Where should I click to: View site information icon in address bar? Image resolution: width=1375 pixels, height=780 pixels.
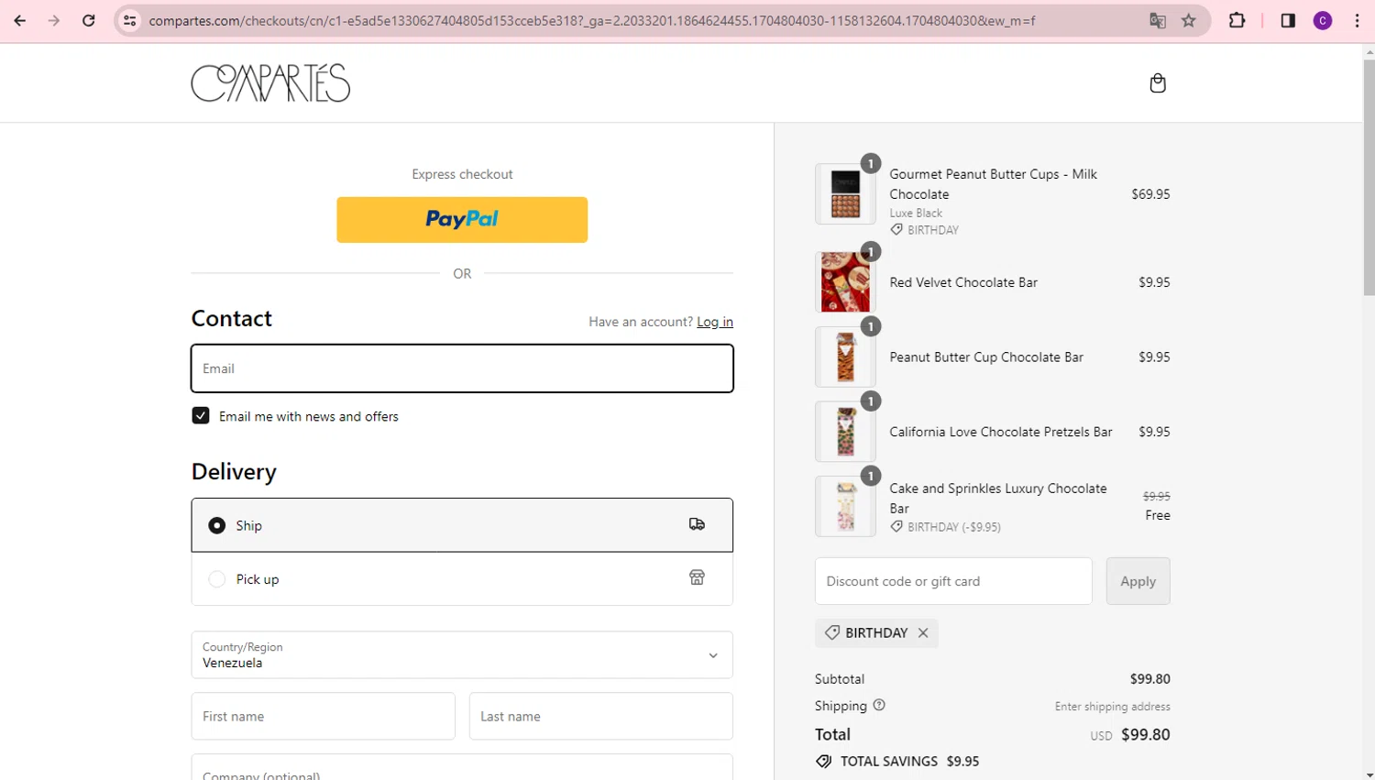pos(130,20)
